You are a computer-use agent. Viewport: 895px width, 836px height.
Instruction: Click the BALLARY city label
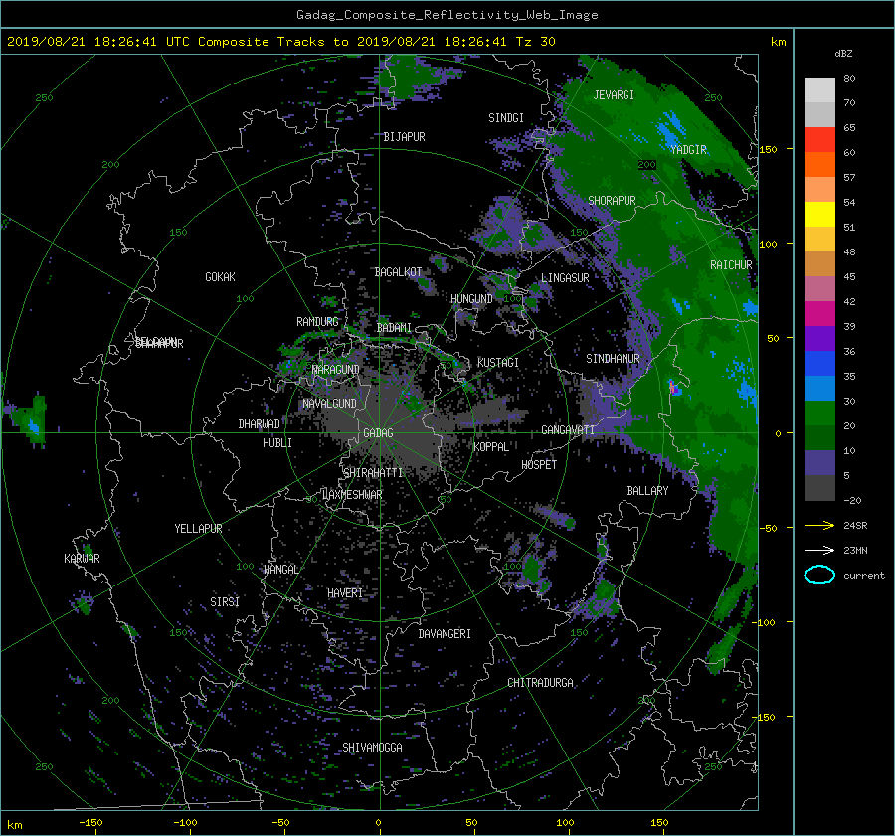pyautogui.click(x=647, y=491)
